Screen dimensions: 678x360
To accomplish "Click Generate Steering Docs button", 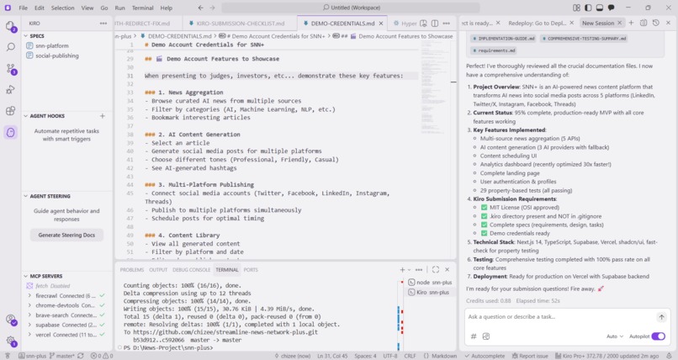I will [x=66, y=236].
